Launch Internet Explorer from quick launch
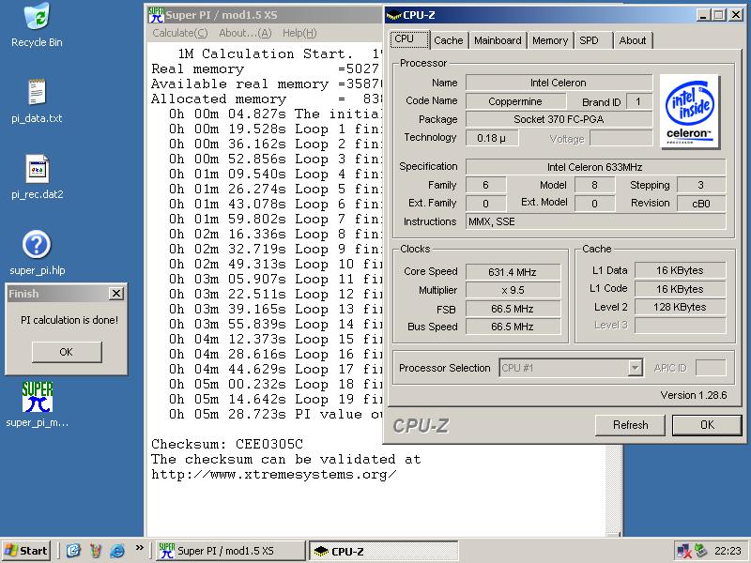Image resolution: width=751 pixels, height=563 pixels. 117,551
